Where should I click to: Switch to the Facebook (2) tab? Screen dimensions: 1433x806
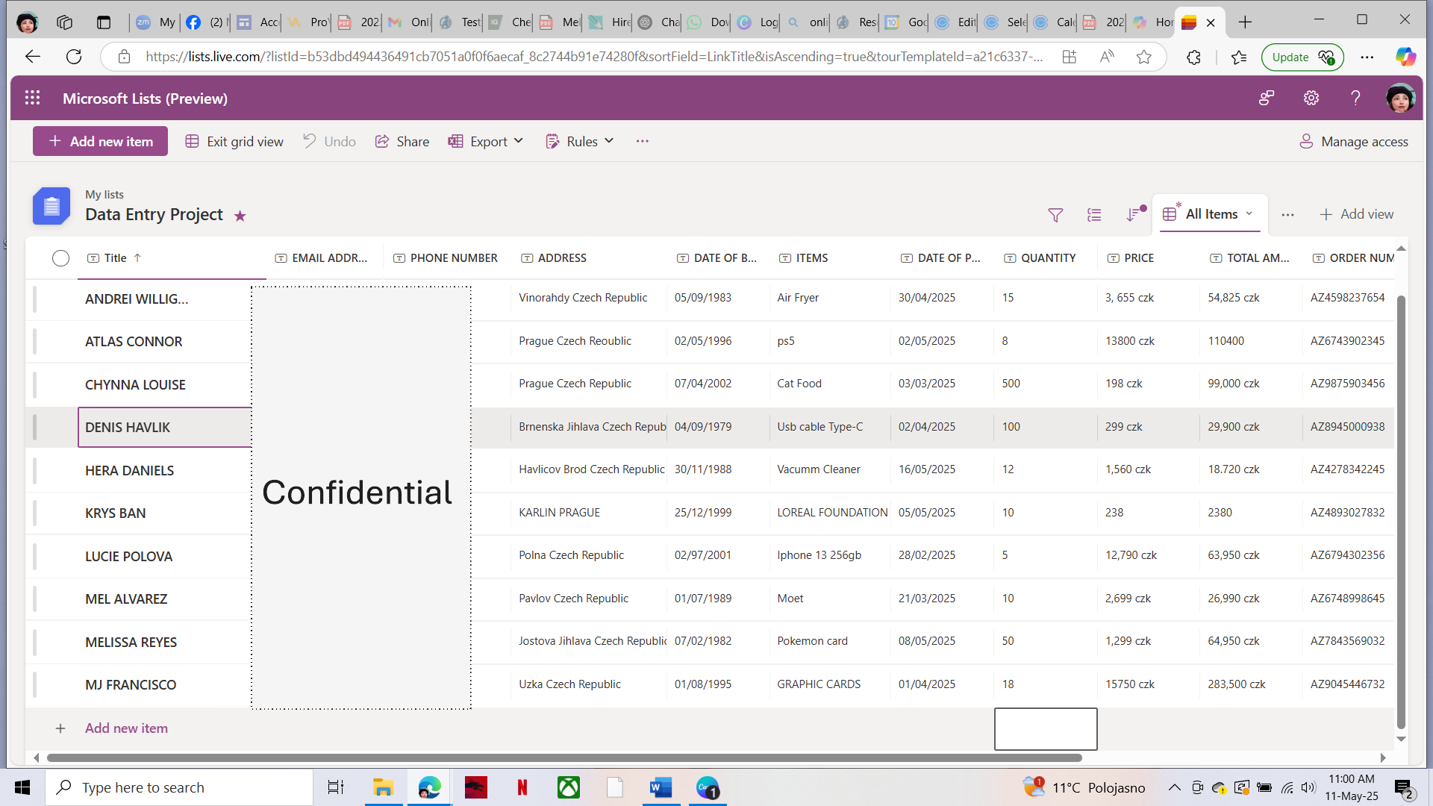click(205, 22)
